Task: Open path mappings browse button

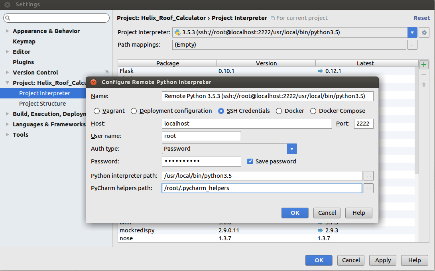Action: (412, 45)
